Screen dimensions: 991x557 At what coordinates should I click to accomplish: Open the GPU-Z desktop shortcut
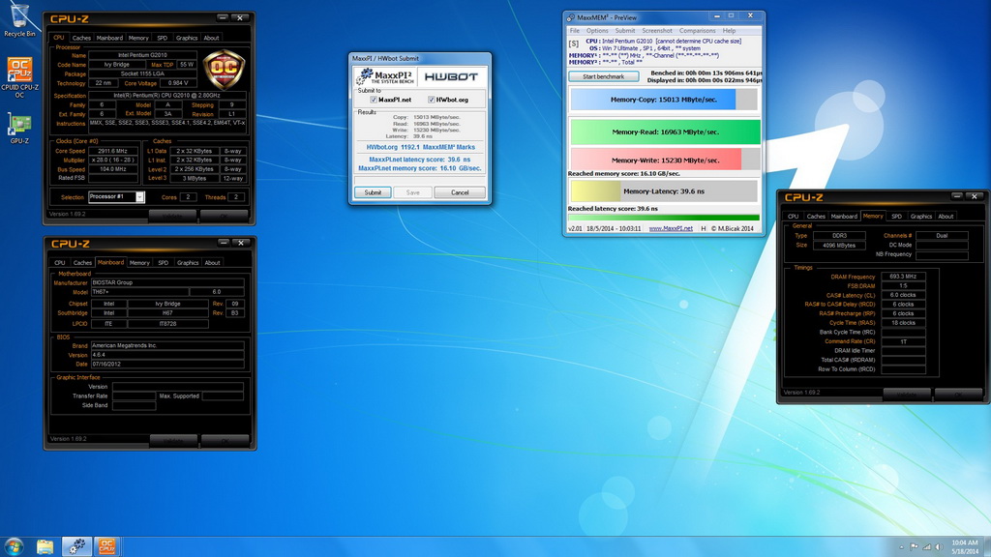click(x=19, y=129)
